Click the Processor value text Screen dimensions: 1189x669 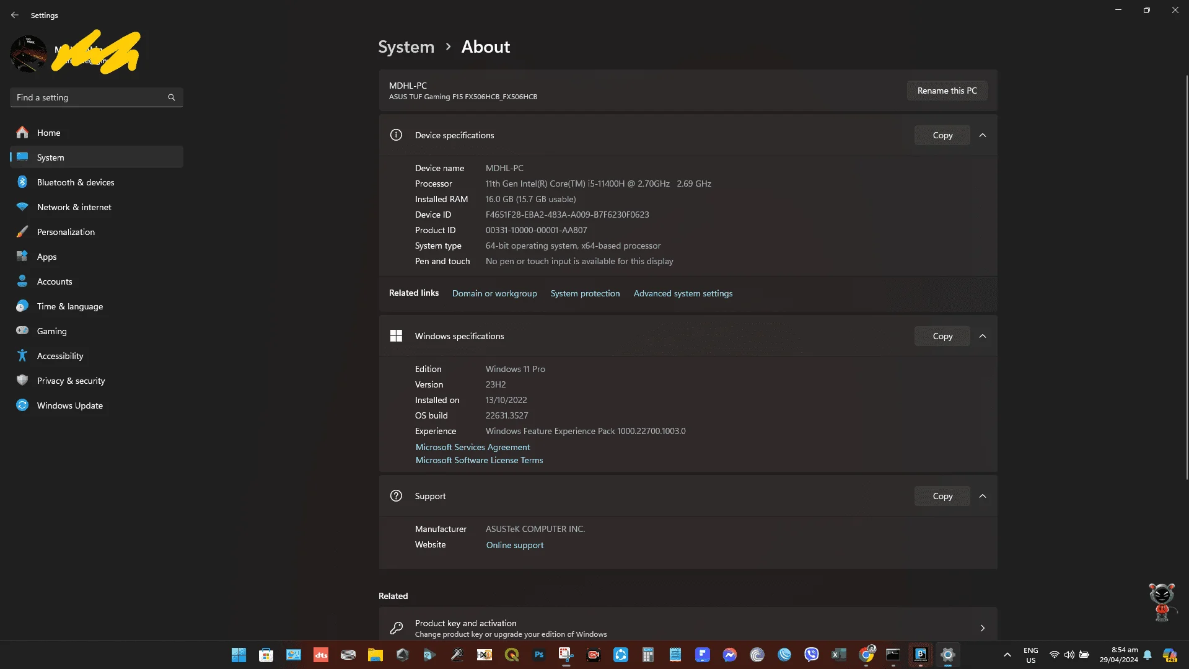click(598, 184)
